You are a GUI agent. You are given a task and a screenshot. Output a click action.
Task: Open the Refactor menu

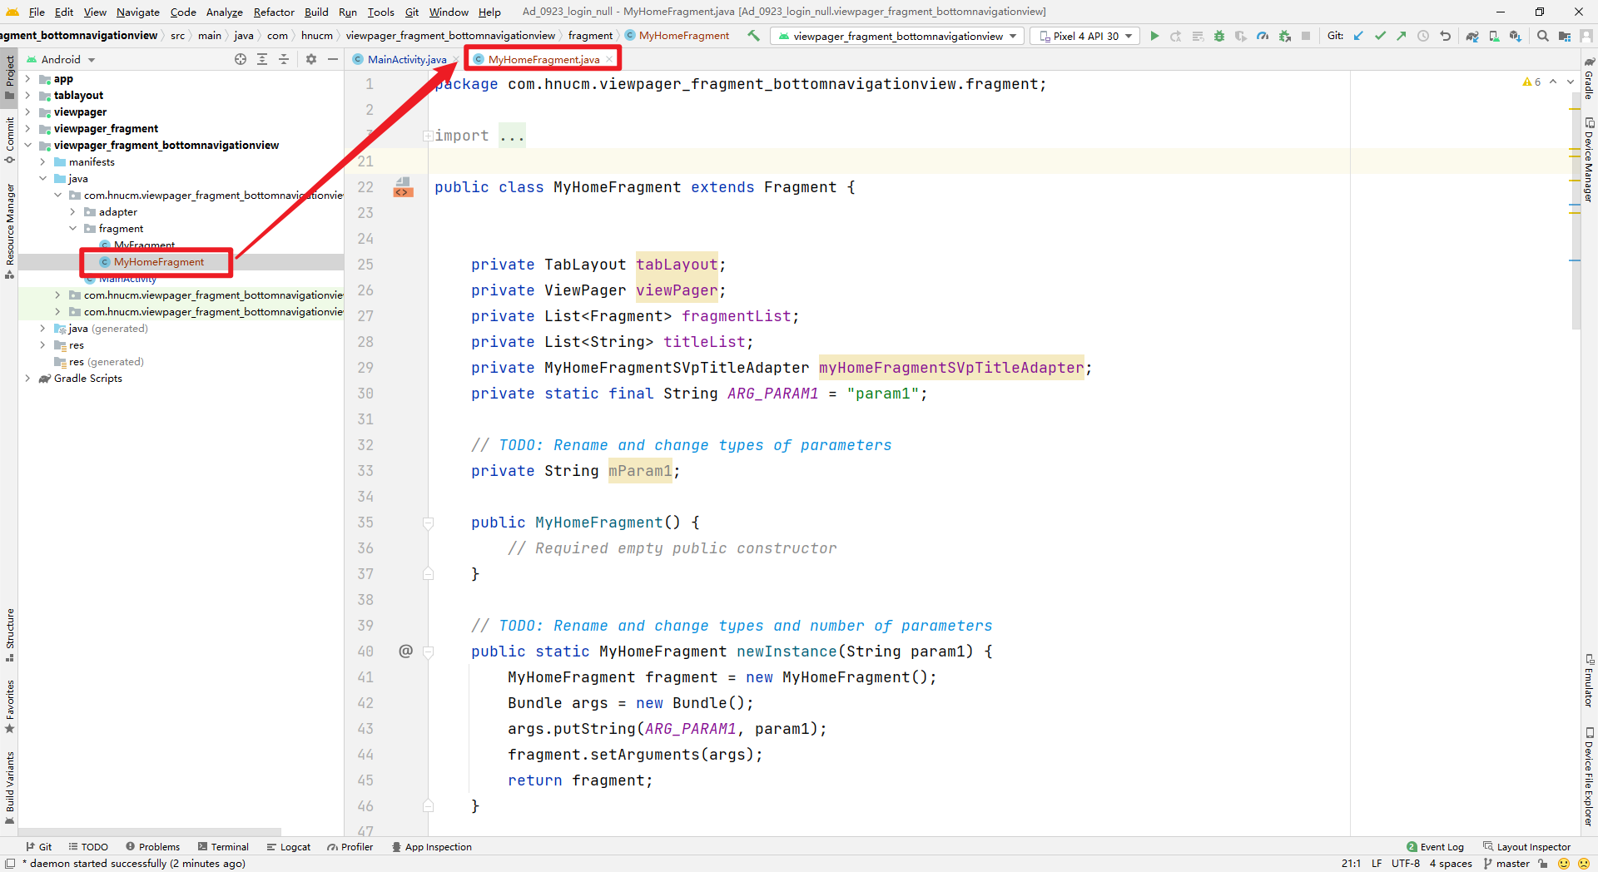click(274, 12)
